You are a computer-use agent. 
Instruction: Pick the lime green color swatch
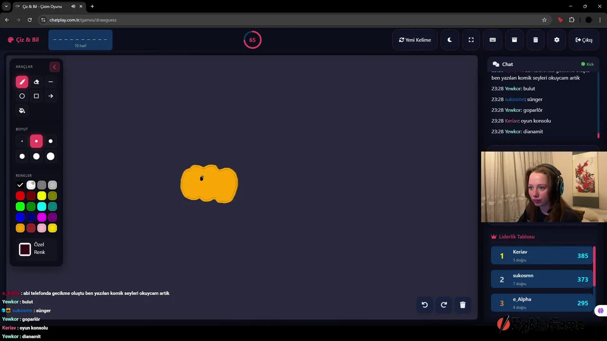click(x=20, y=206)
